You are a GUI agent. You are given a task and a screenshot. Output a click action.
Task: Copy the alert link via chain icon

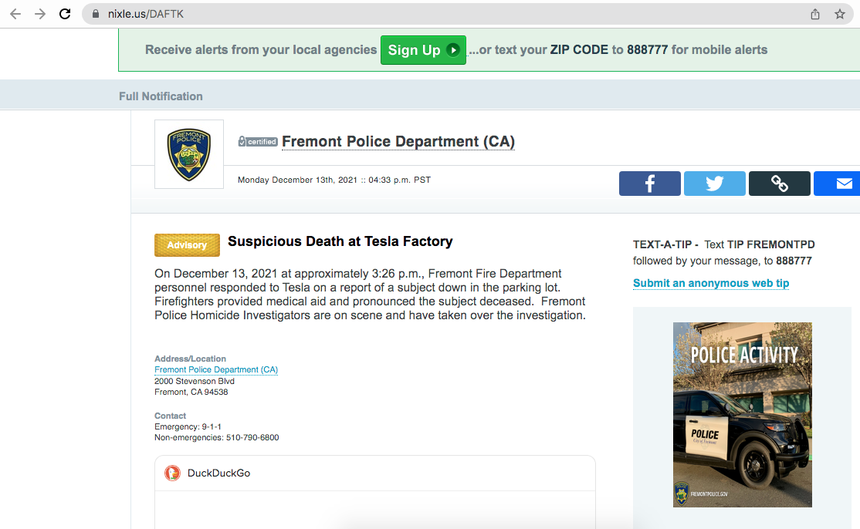(x=780, y=184)
